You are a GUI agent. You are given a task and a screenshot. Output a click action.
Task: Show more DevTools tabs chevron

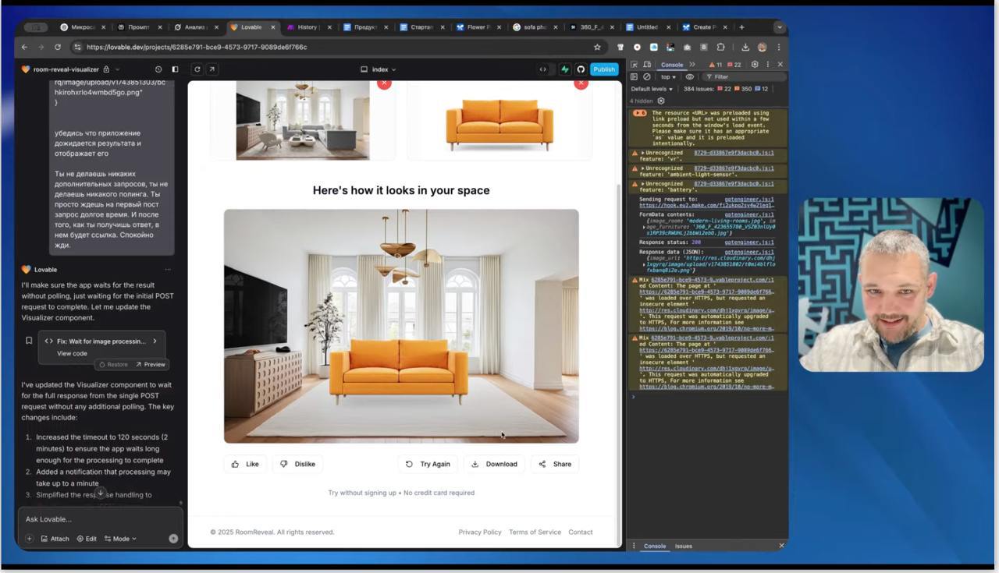coord(691,65)
